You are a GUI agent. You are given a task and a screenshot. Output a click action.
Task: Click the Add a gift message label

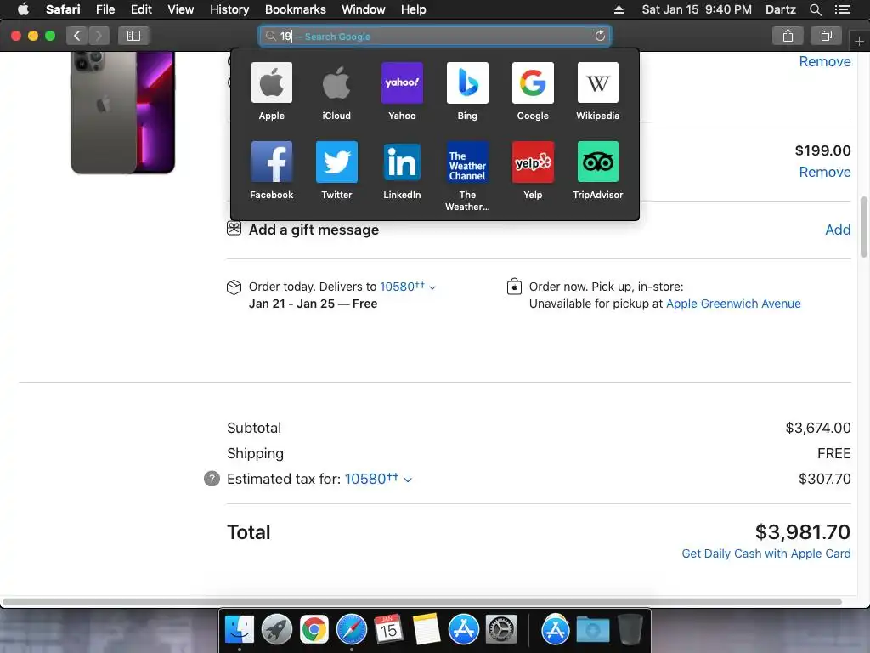[x=314, y=230]
